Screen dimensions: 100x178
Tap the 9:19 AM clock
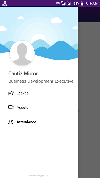[x=91, y=4]
